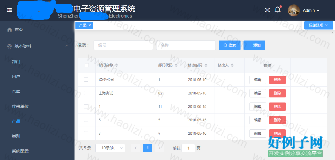The height and width of the screenshot is (160, 335).
Task: Check the 上海测试 row checkbox
Action: point(86,93)
